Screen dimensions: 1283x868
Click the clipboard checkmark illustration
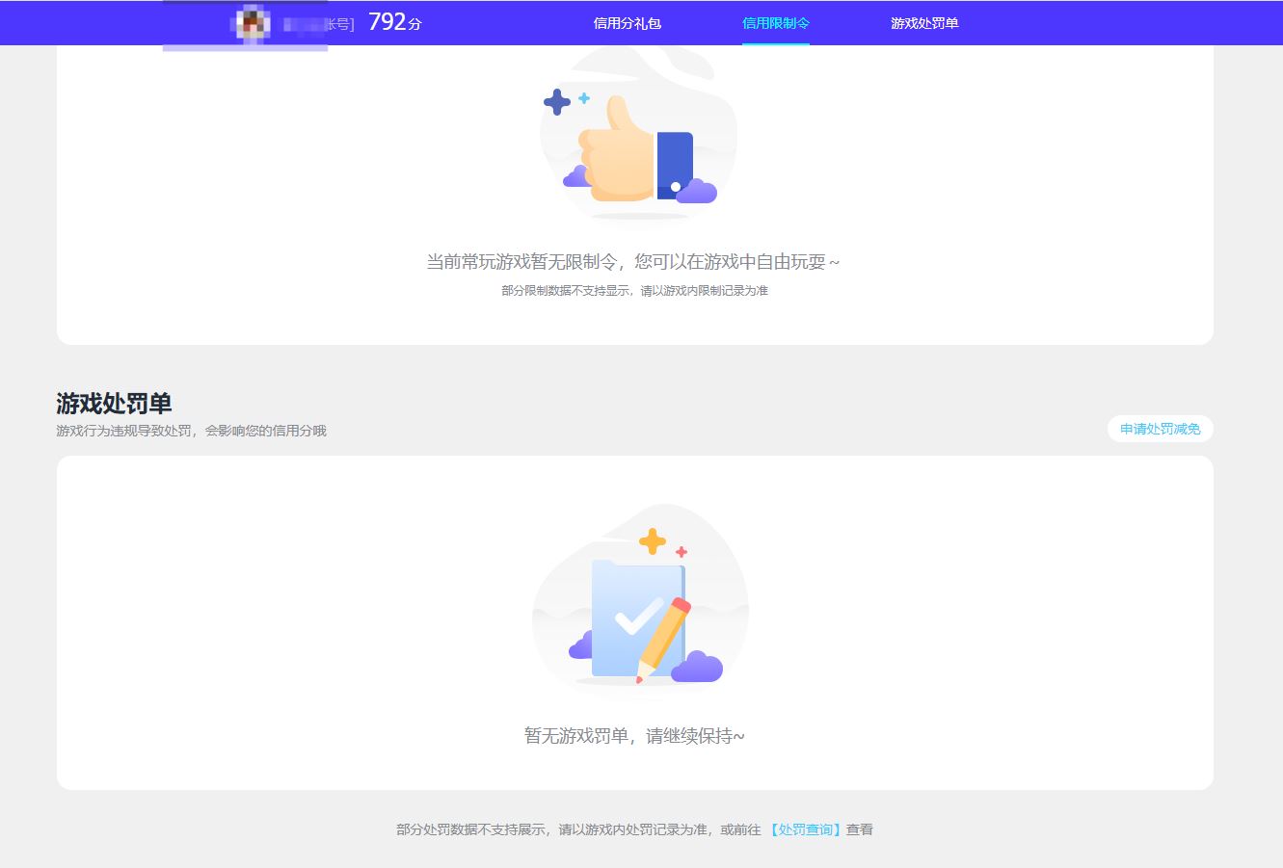pyautogui.click(x=634, y=618)
